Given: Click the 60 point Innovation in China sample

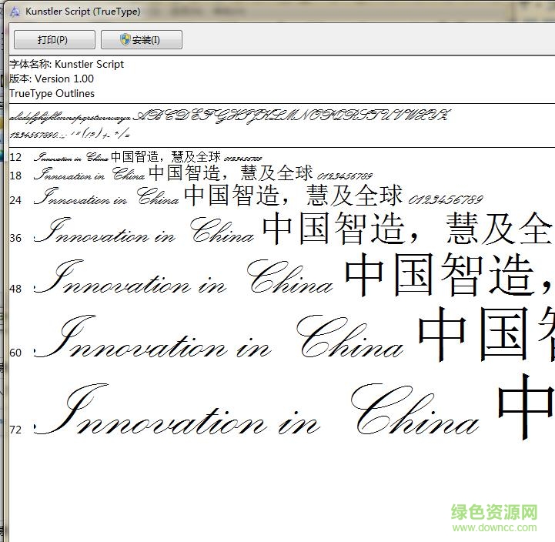Looking at the screenshot, I should pos(219,336).
